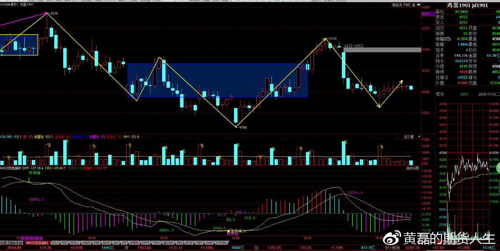Click the 4188 low price label
Viewport: 500px width, 251px height.
(243, 127)
